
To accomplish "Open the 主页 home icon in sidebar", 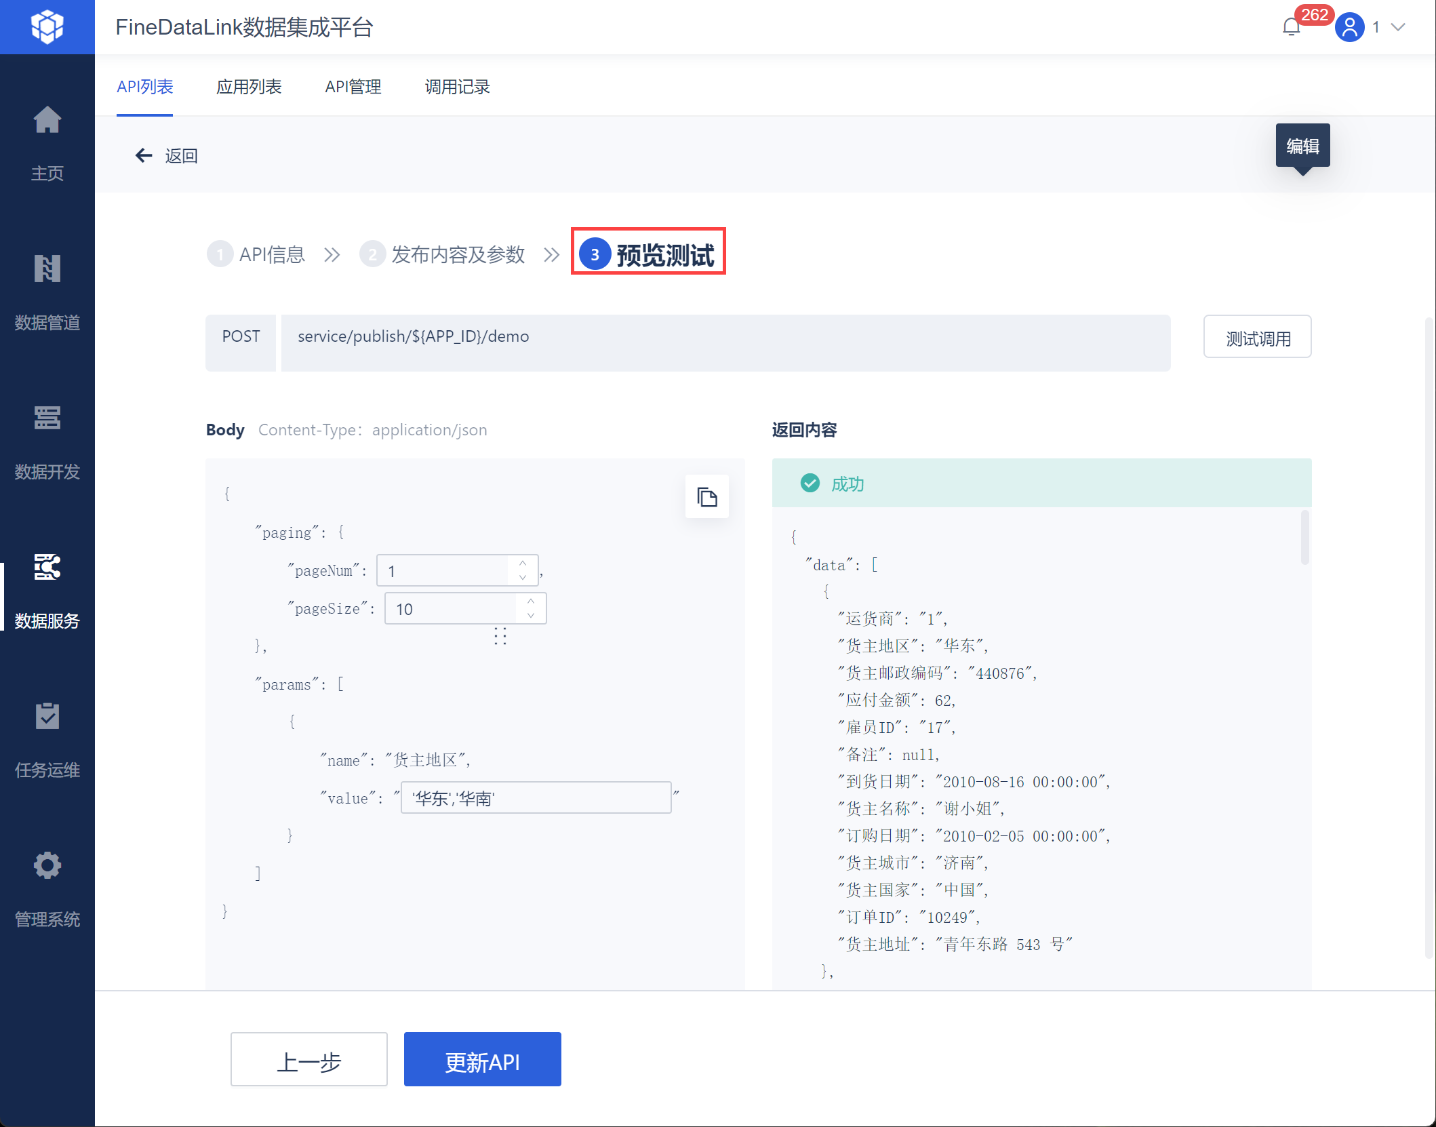I will click(x=47, y=121).
